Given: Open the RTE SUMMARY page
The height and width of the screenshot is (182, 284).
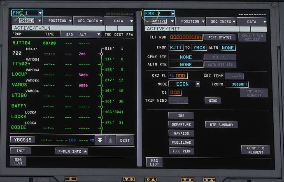Looking at the screenshot, I should 221,125.
